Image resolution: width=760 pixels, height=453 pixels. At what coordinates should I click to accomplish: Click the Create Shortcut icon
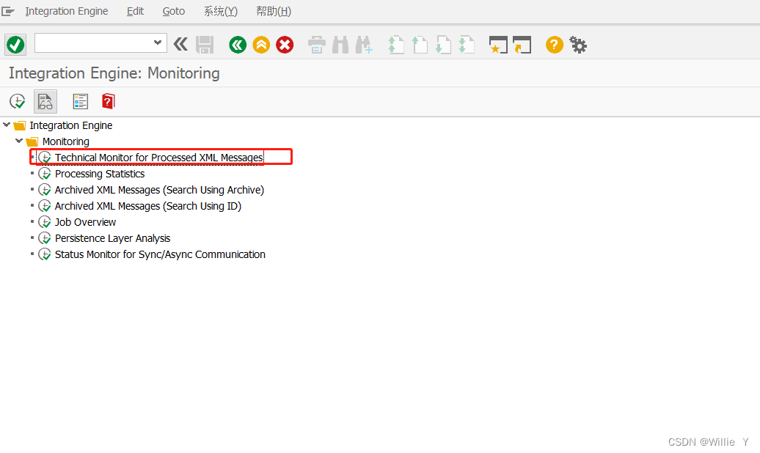pos(522,45)
